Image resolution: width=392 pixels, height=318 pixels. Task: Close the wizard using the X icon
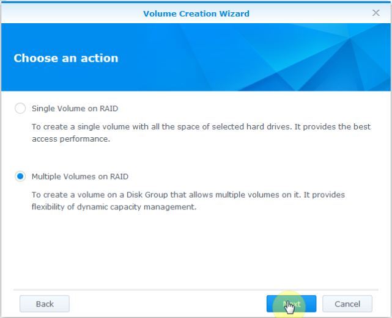tap(376, 13)
